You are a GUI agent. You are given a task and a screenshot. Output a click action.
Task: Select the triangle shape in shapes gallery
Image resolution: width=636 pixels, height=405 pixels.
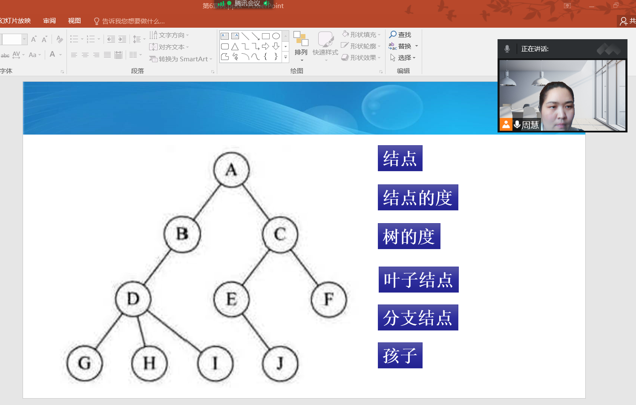tap(235, 46)
